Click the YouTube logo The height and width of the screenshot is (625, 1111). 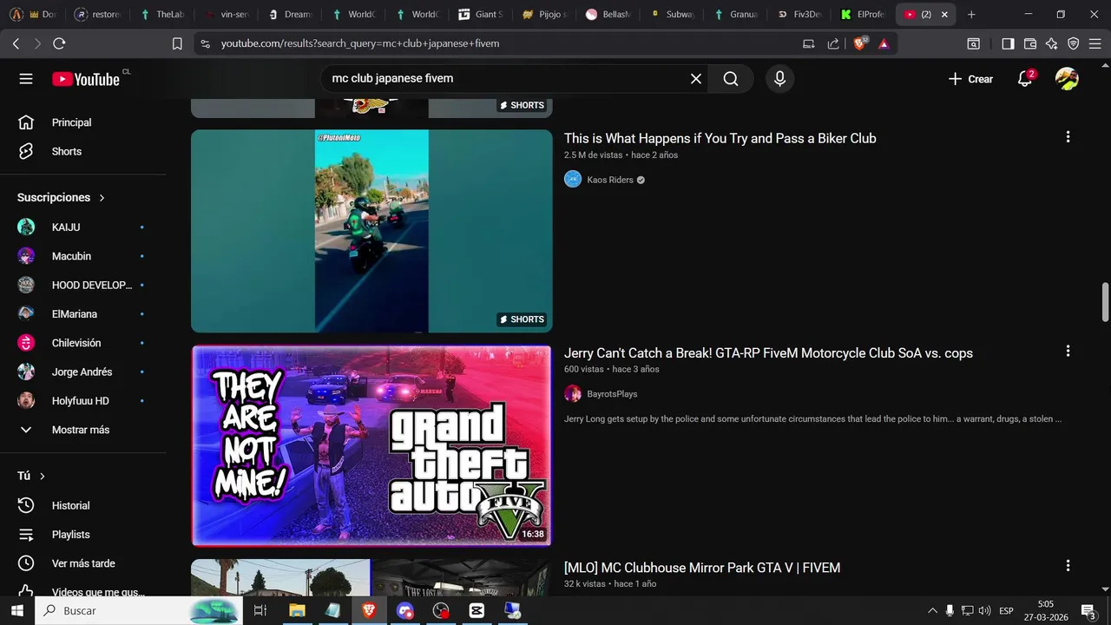point(85,79)
